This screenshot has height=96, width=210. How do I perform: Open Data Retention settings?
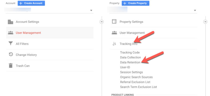(x=130, y=62)
